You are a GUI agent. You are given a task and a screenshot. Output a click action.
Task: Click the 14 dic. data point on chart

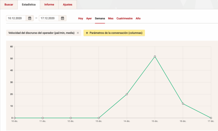(x=127, y=94)
